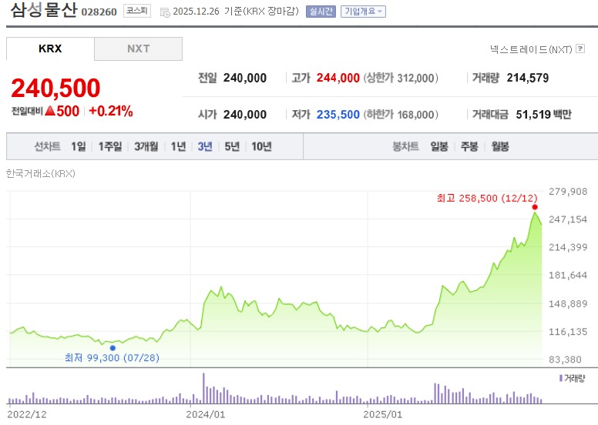The image size is (598, 425).
Task: Click the 고가 value 244,000
Action: tap(338, 78)
